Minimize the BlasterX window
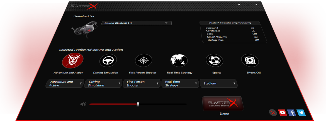Viewport: 326px width, 122px height. pyautogui.click(x=248, y=4)
